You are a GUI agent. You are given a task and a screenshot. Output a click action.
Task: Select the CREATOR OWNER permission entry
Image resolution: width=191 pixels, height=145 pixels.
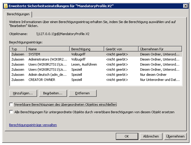coord(42,80)
